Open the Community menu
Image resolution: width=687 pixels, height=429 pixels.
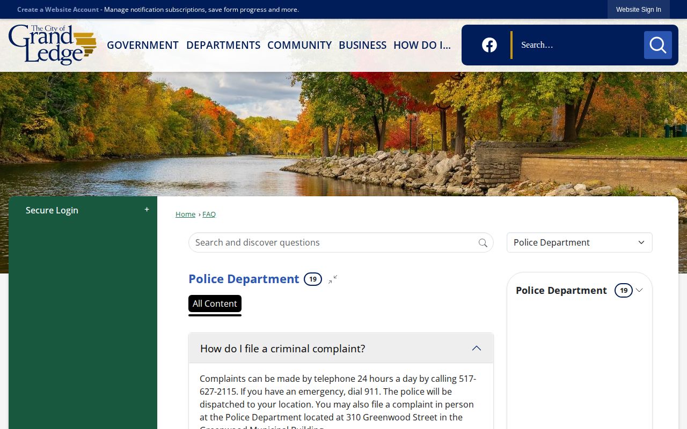(x=299, y=45)
